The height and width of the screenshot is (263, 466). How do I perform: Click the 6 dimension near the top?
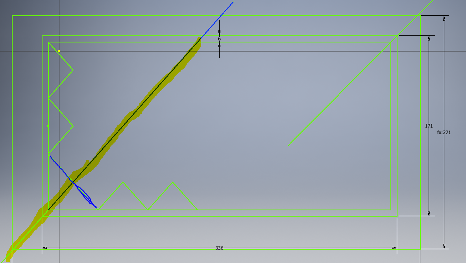[219, 39]
